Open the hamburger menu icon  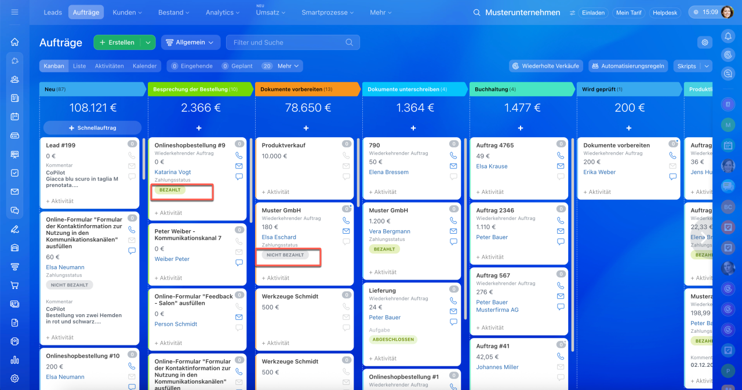click(x=14, y=12)
